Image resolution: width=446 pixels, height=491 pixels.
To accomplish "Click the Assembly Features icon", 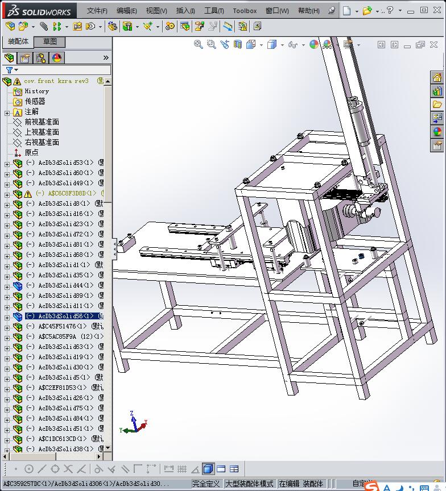I will (127, 26).
